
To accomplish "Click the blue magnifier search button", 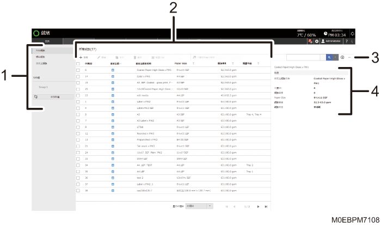I will [x=329, y=57].
